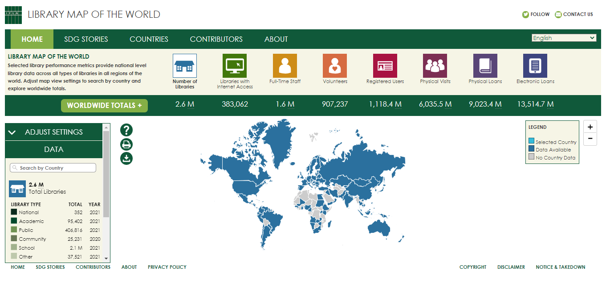Click the IFLA logo icon
Screen dimensions: 606x291
coord(13,15)
